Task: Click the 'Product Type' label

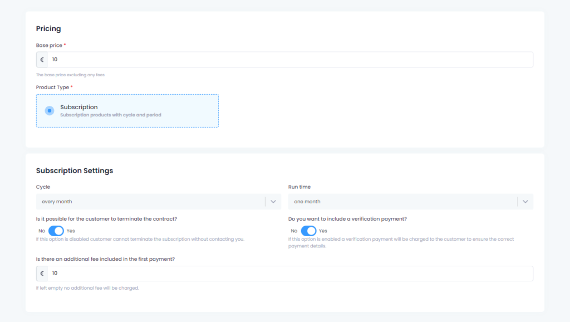Action: click(x=51, y=87)
